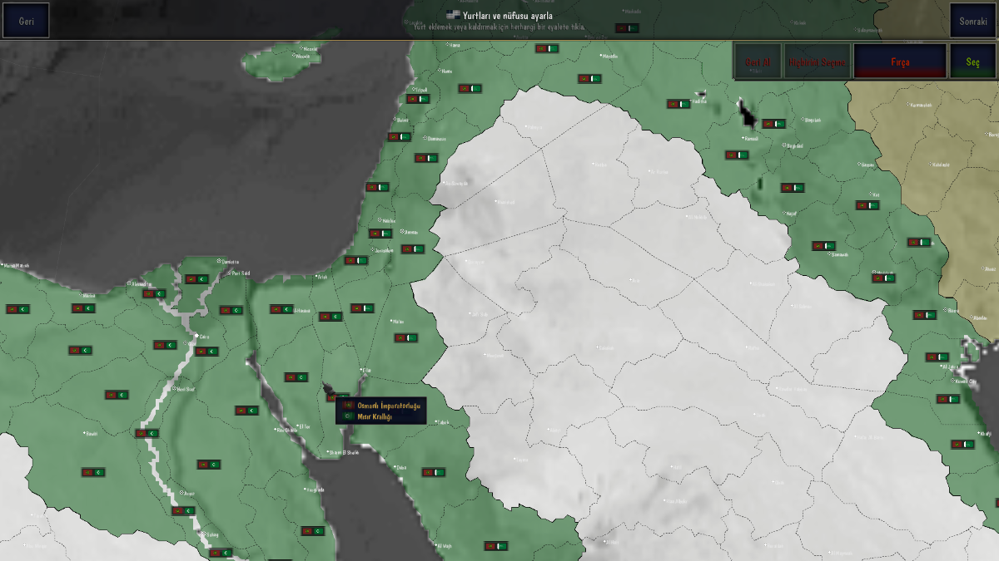Click flag marker below Suhag label
This screenshot has width=999, height=561.
pyautogui.click(x=219, y=551)
